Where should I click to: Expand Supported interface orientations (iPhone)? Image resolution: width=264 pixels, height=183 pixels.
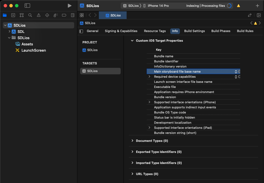point(149,102)
